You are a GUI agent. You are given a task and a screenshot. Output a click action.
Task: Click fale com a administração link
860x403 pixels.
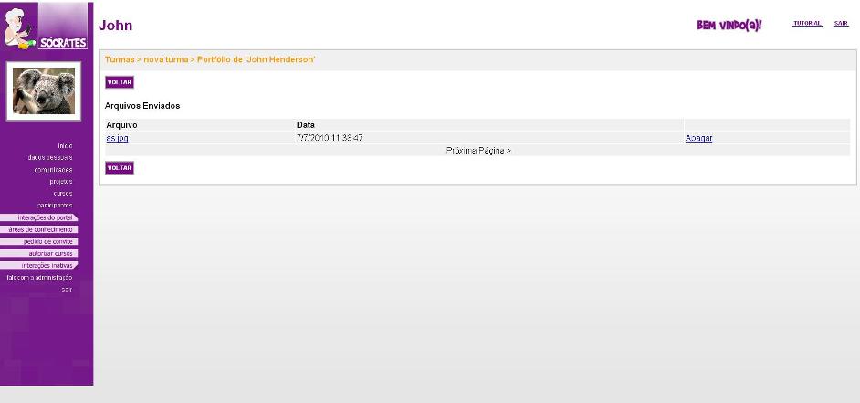(39, 278)
